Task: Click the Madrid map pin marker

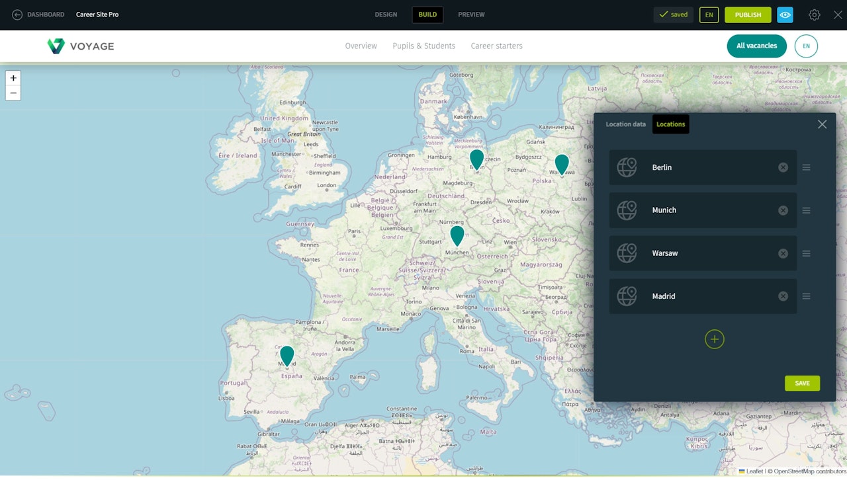Action: (287, 355)
